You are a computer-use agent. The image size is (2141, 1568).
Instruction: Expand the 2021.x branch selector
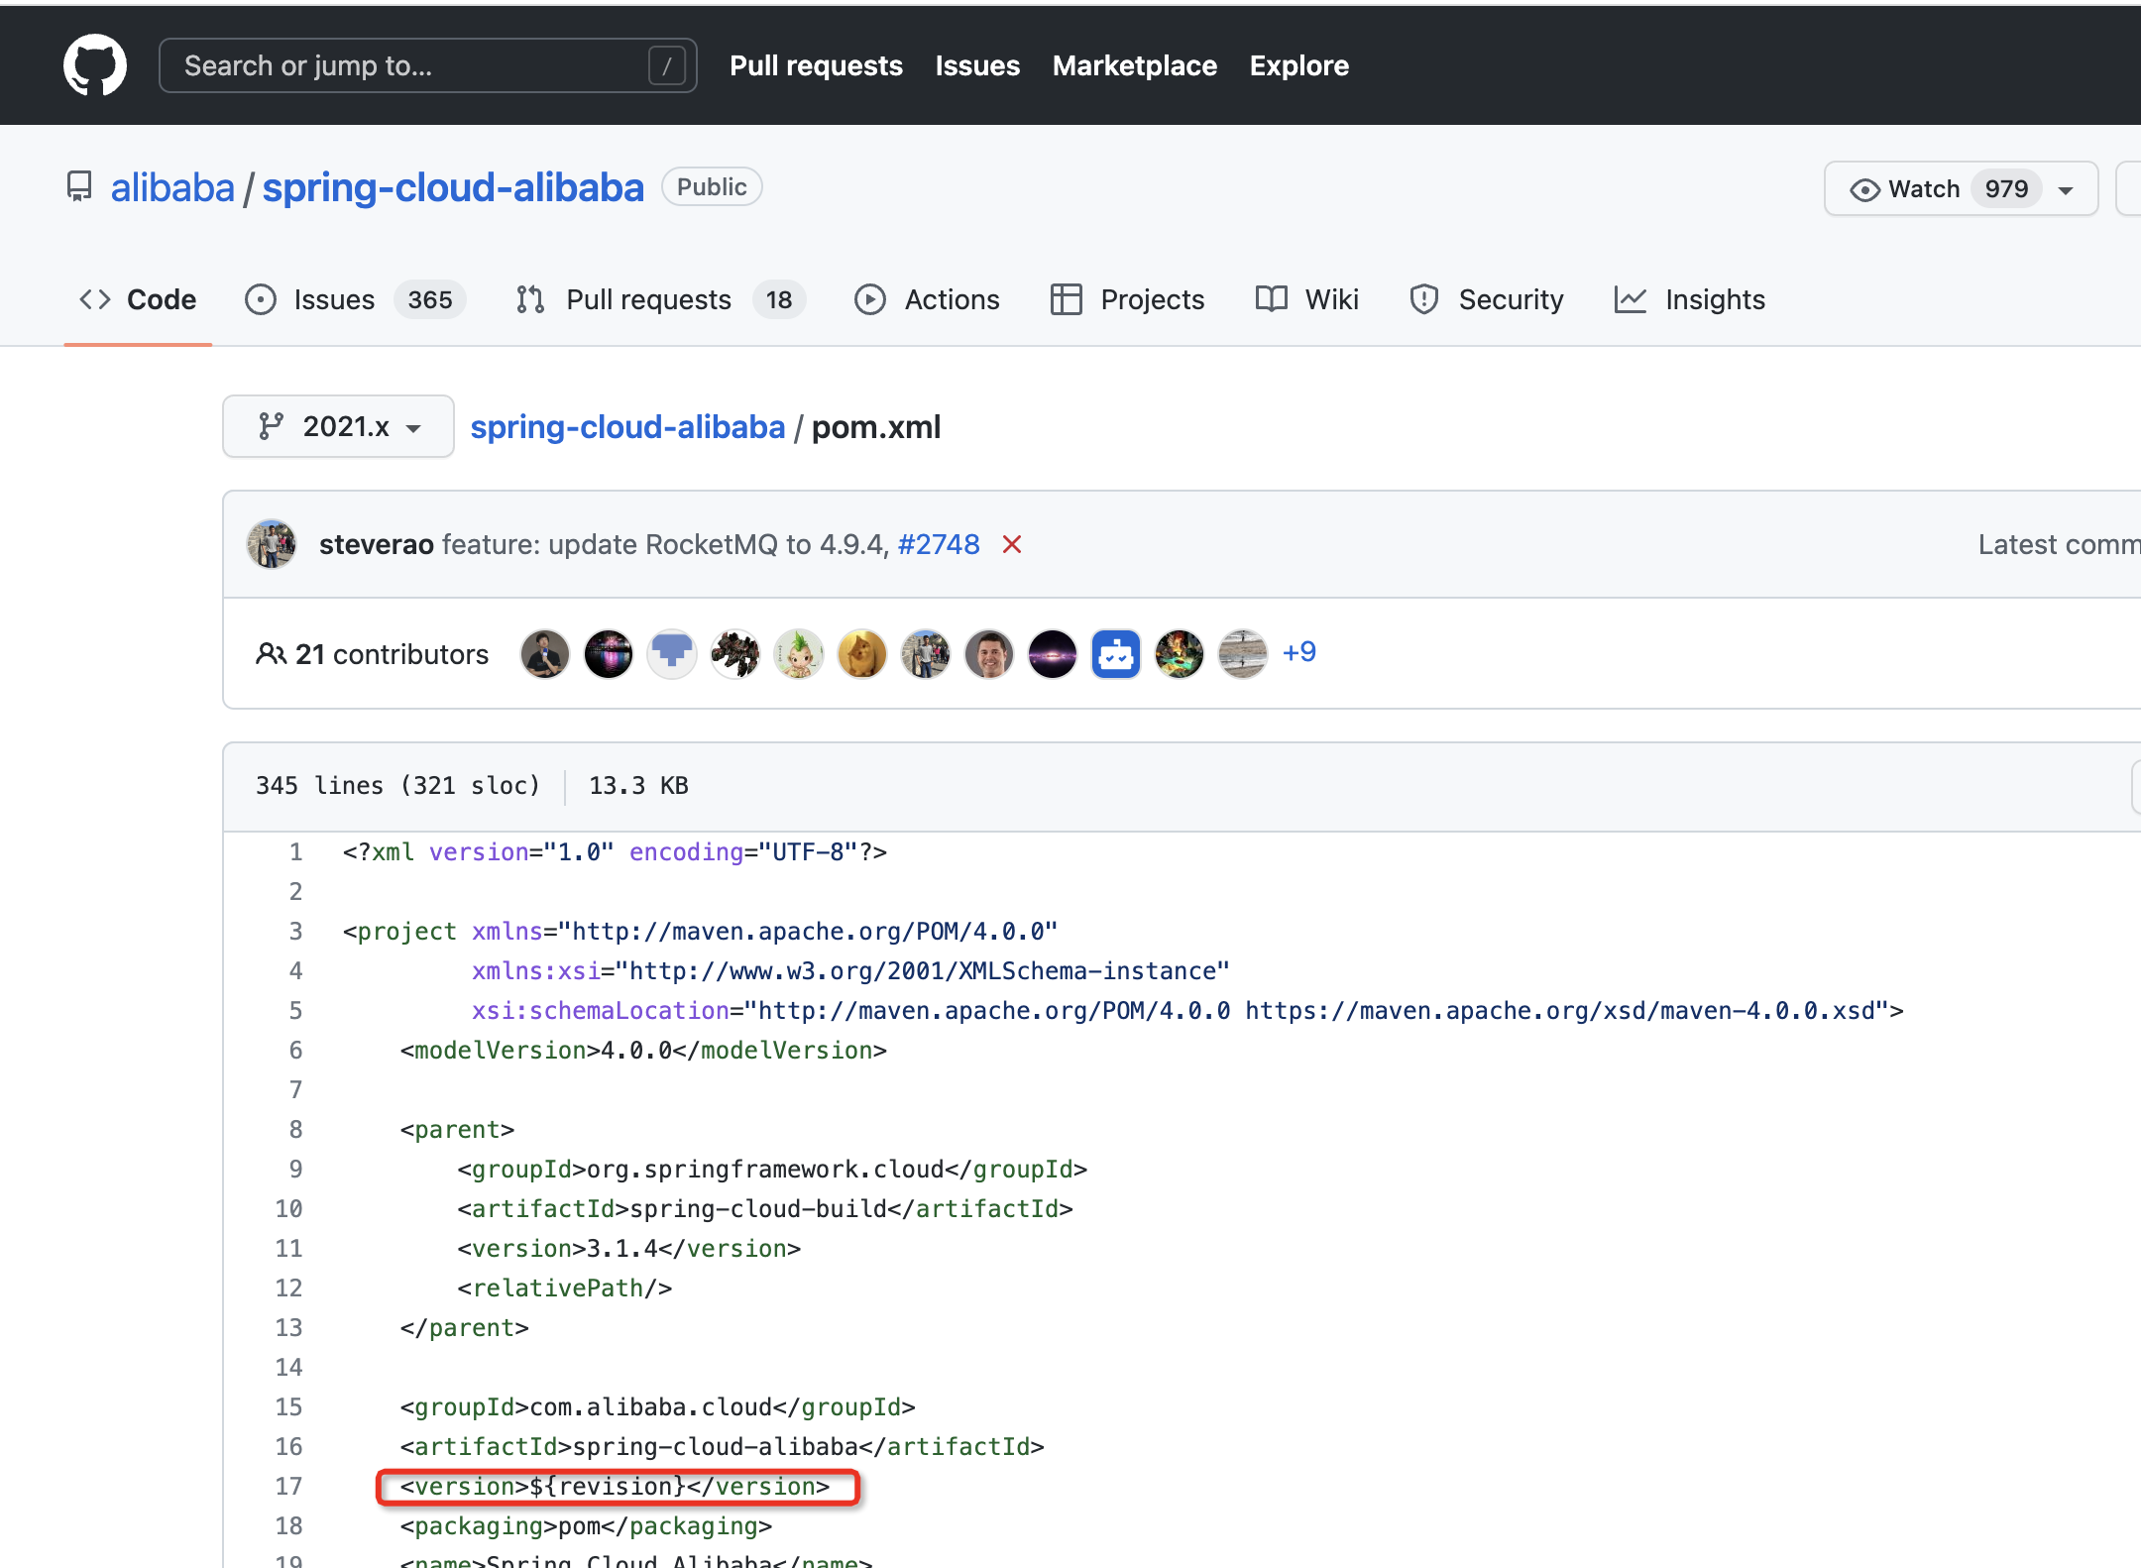pos(334,427)
